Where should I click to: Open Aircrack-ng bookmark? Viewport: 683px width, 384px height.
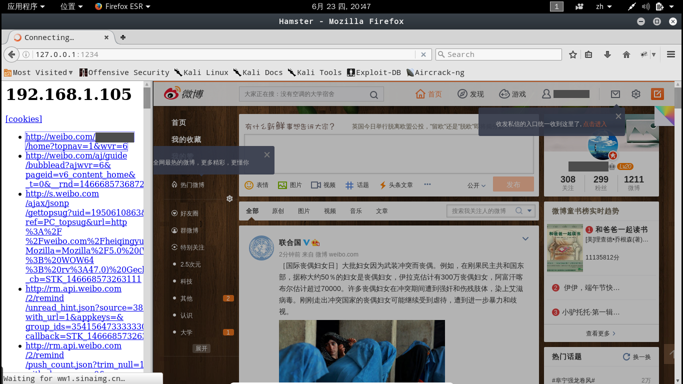(435, 72)
